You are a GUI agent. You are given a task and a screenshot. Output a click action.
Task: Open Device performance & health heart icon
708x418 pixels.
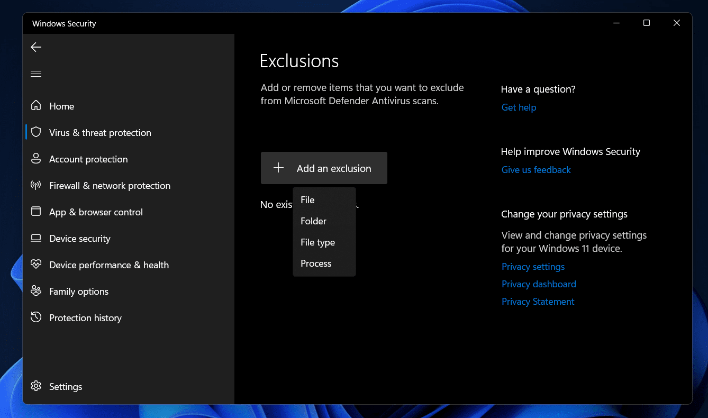[x=36, y=265]
